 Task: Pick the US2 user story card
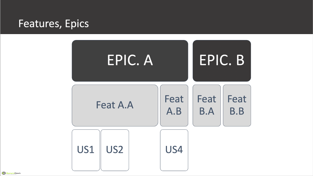(x=115, y=150)
